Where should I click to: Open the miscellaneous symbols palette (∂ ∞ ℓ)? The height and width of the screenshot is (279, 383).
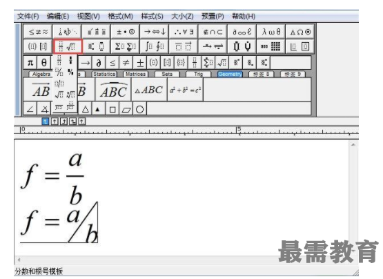242,32
